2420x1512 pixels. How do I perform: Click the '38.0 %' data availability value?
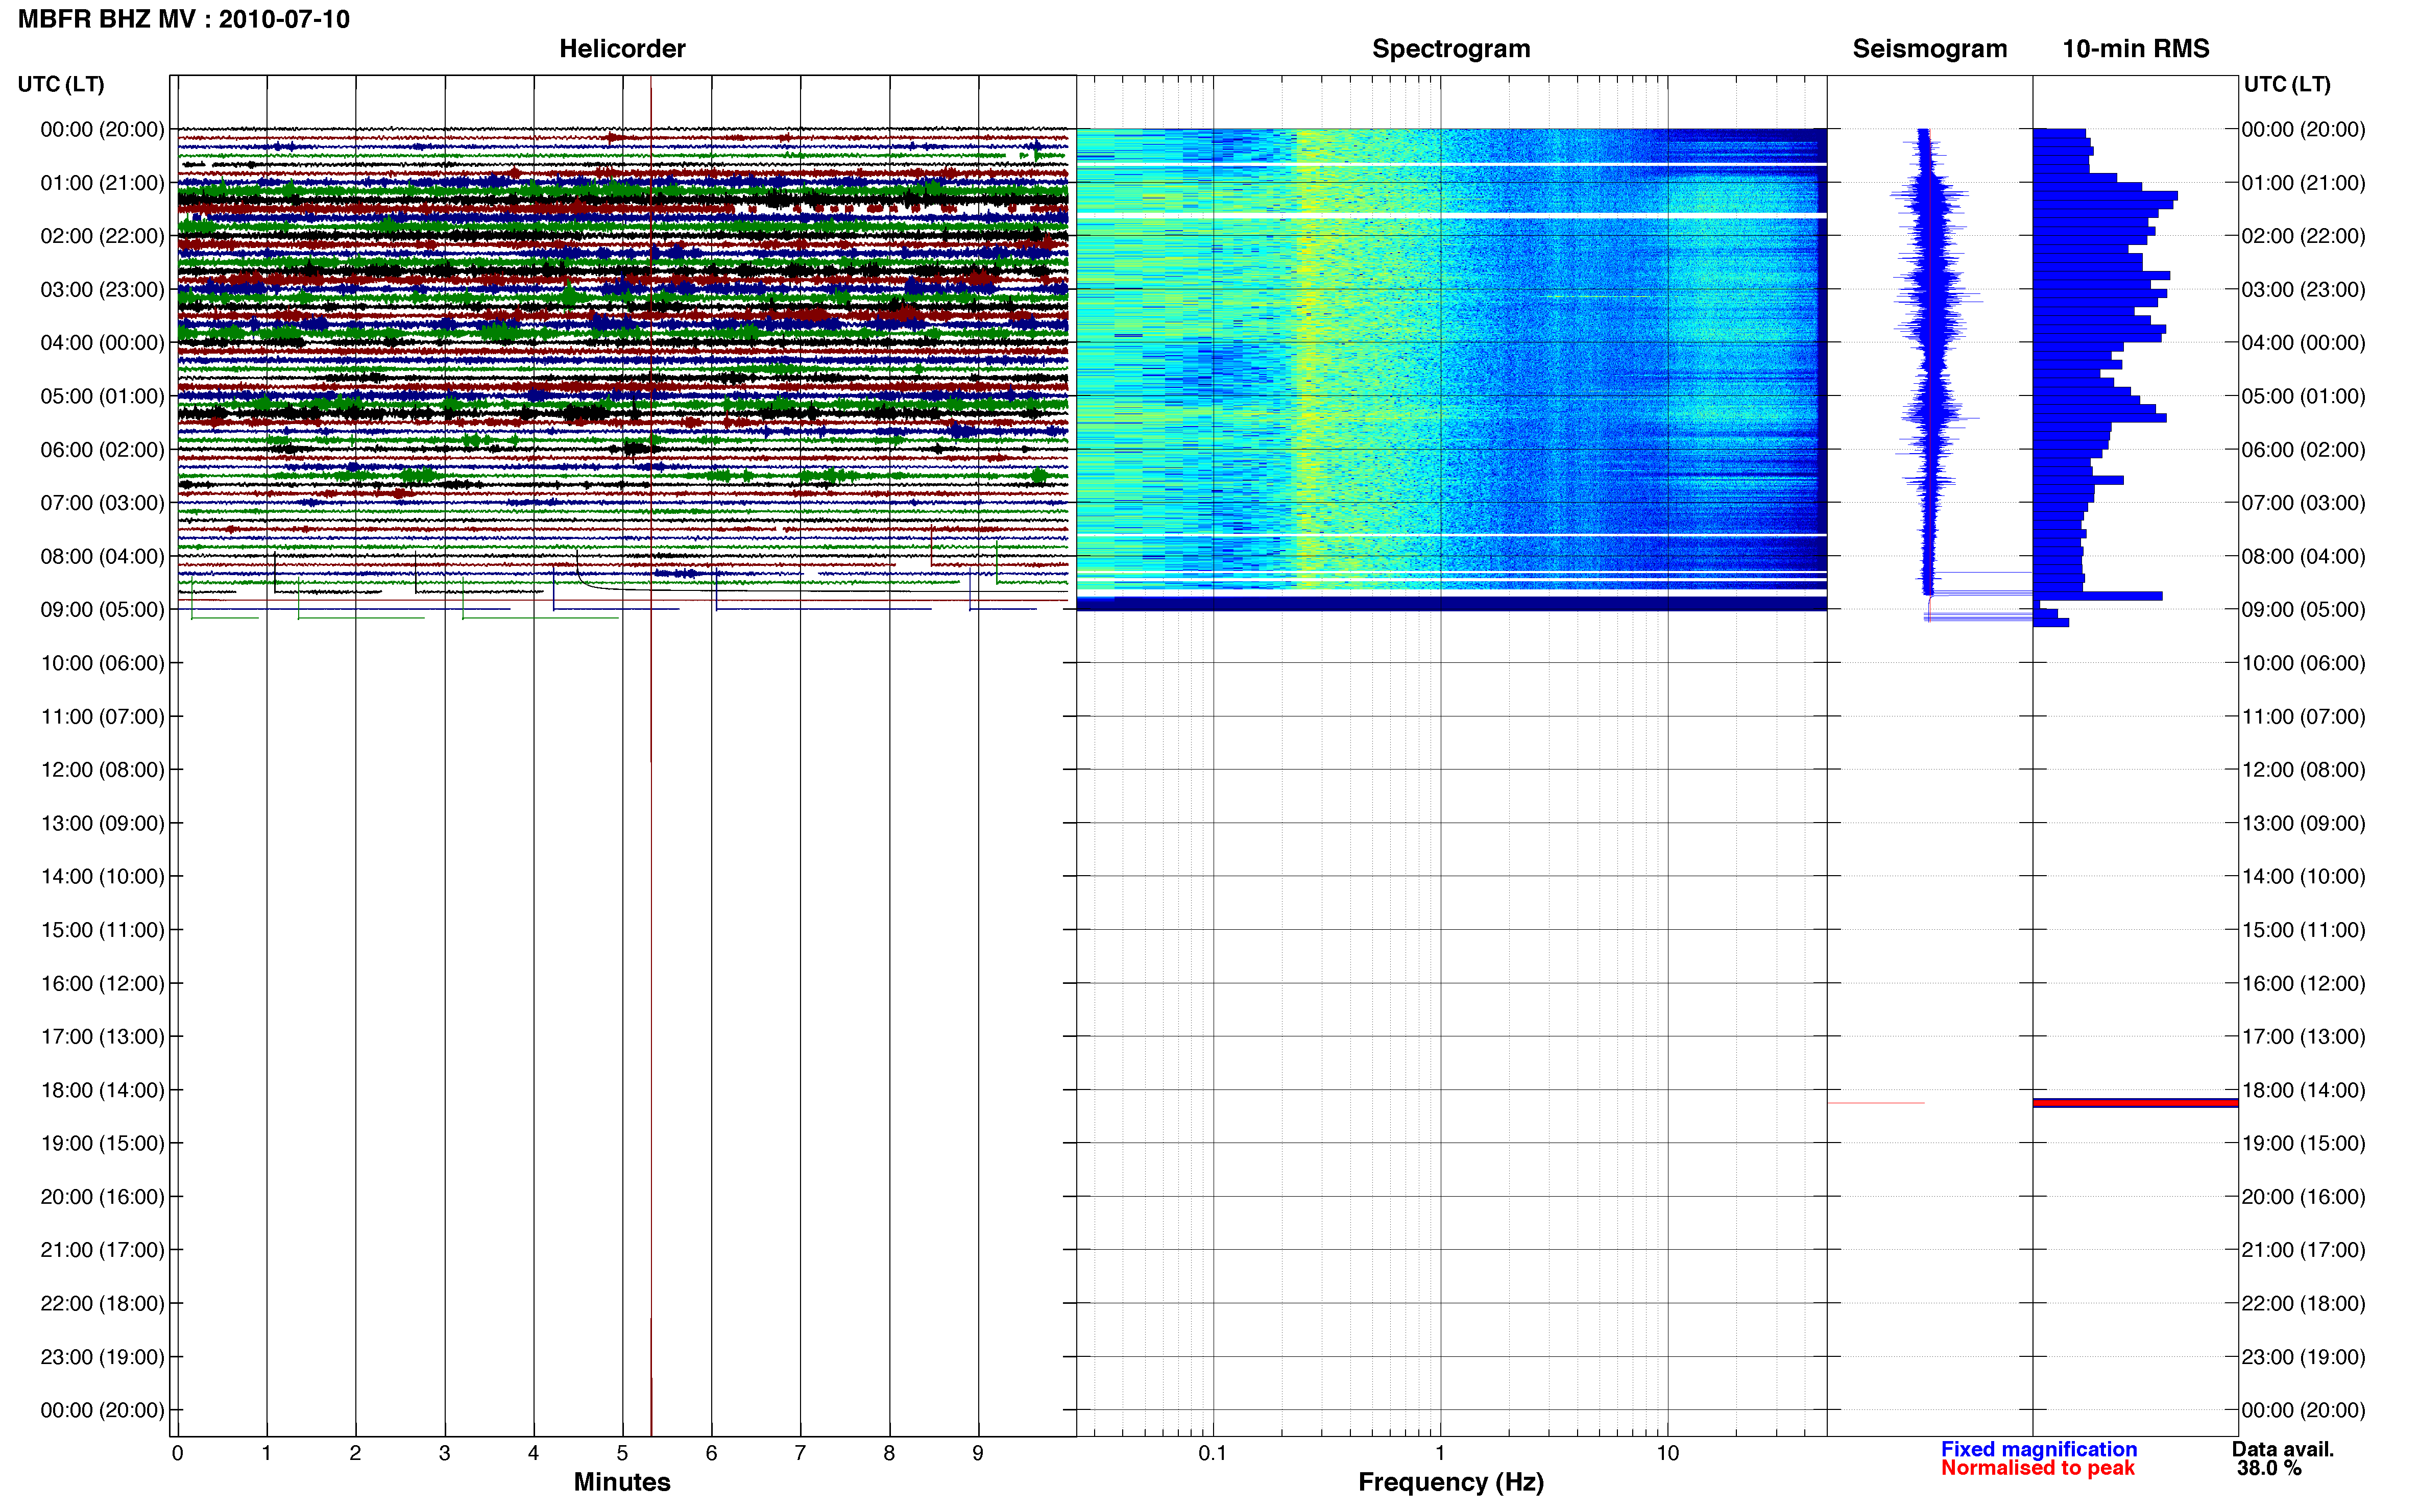(x=2269, y=1468)
